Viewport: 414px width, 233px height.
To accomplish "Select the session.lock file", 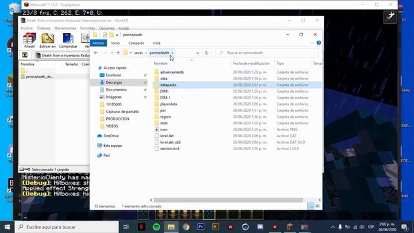I will coord(169,148).
